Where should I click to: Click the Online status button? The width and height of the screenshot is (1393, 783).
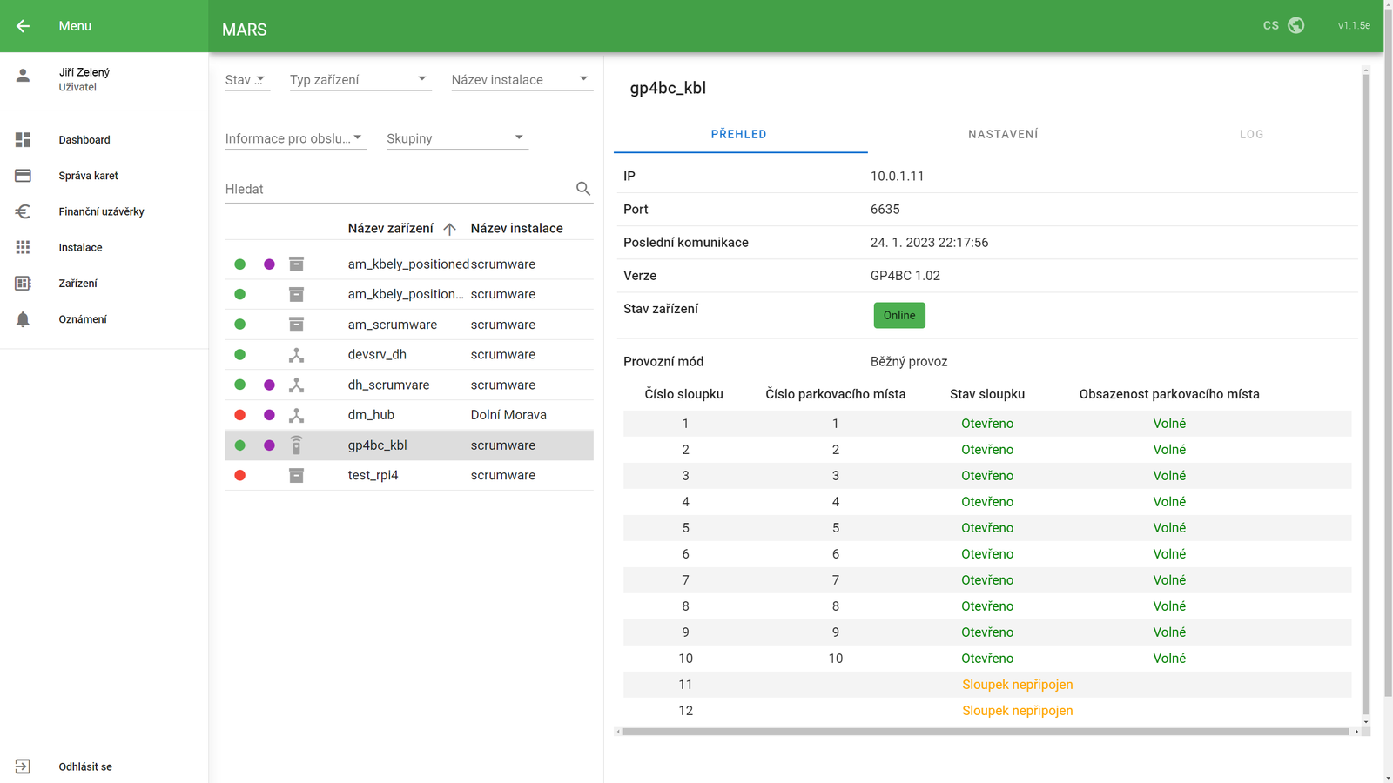898,315
